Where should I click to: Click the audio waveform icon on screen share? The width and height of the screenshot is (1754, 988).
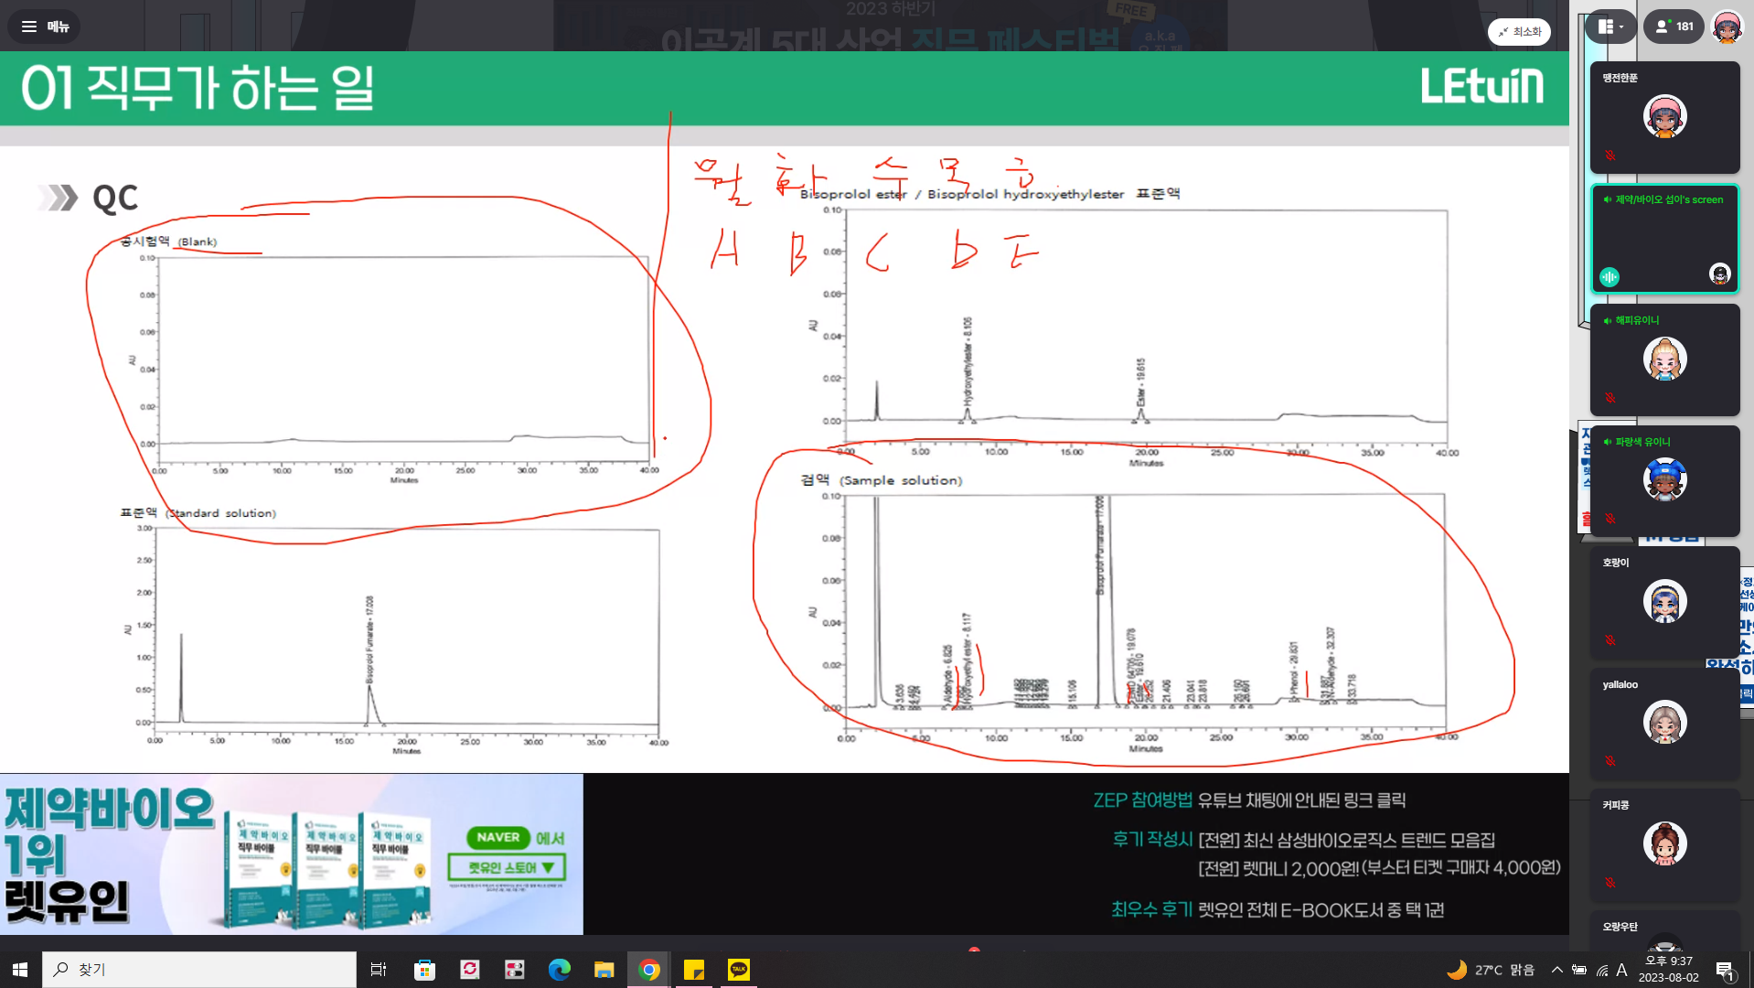pyautogui.click(x=1610, y=276)
